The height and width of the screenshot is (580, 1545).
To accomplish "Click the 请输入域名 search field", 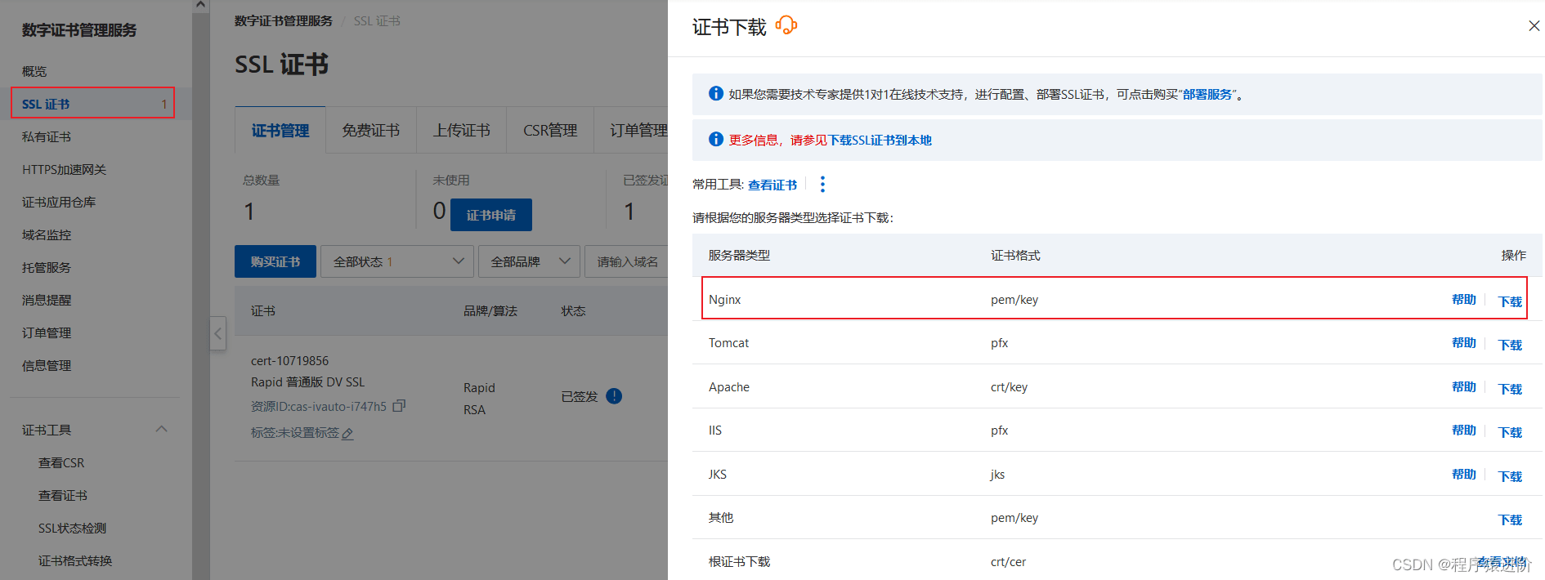I will (x=628, y=261).
